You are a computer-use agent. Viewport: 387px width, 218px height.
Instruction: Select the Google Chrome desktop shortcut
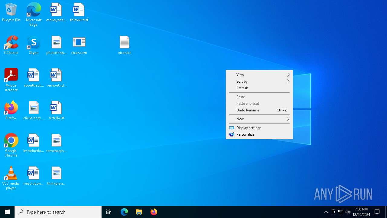pos(11,145)
